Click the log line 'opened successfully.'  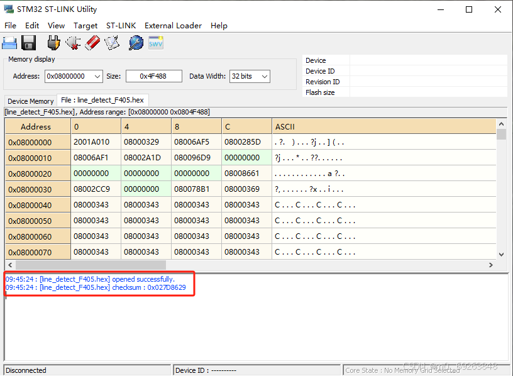[x=91, y=279]
